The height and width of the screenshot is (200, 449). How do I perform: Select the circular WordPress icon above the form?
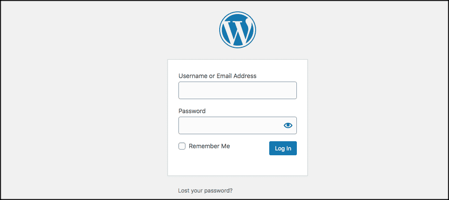237,29
